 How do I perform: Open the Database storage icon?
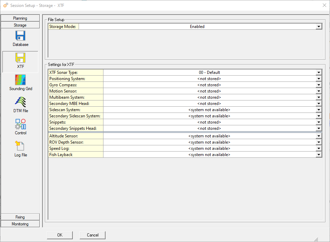tap(20, 37)
